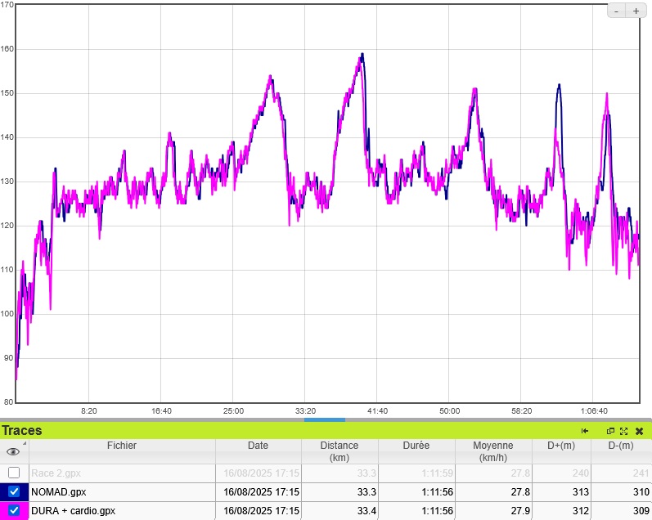Image resolution: width=652 pixels, height=520 pixels.
Task: Detach the Traces panel into window
Action: (610, 431)
